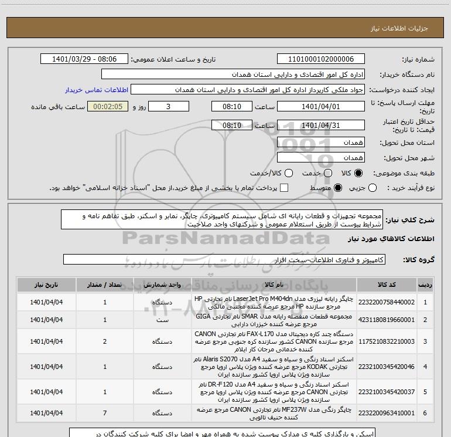Open the buyer contact info link اطلاعات تماس خریدار

coord(97,90)
